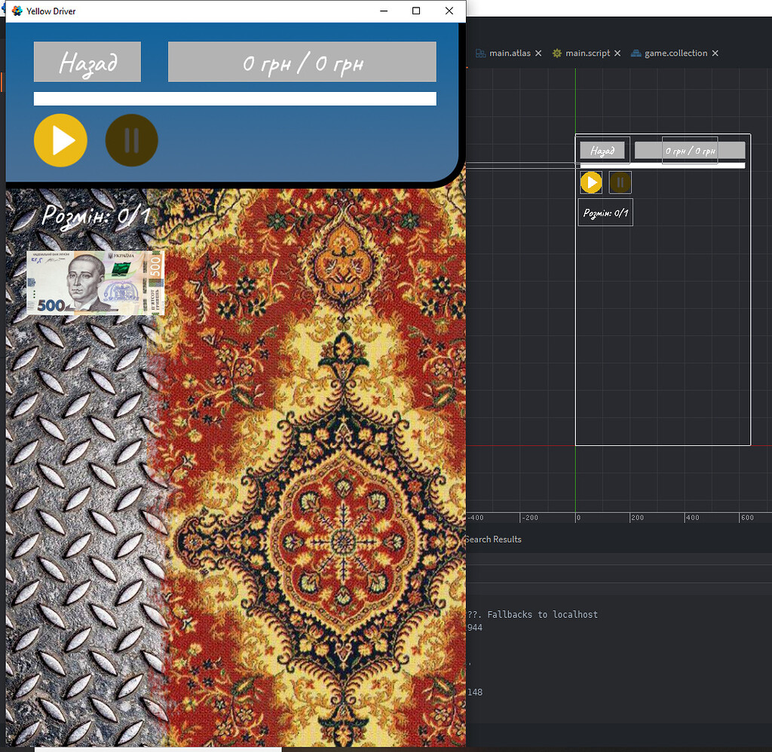The height and width of the screenshot is (752, 772).
Task: Select the pause icon node in the scene view
Action: click(620, 182)
